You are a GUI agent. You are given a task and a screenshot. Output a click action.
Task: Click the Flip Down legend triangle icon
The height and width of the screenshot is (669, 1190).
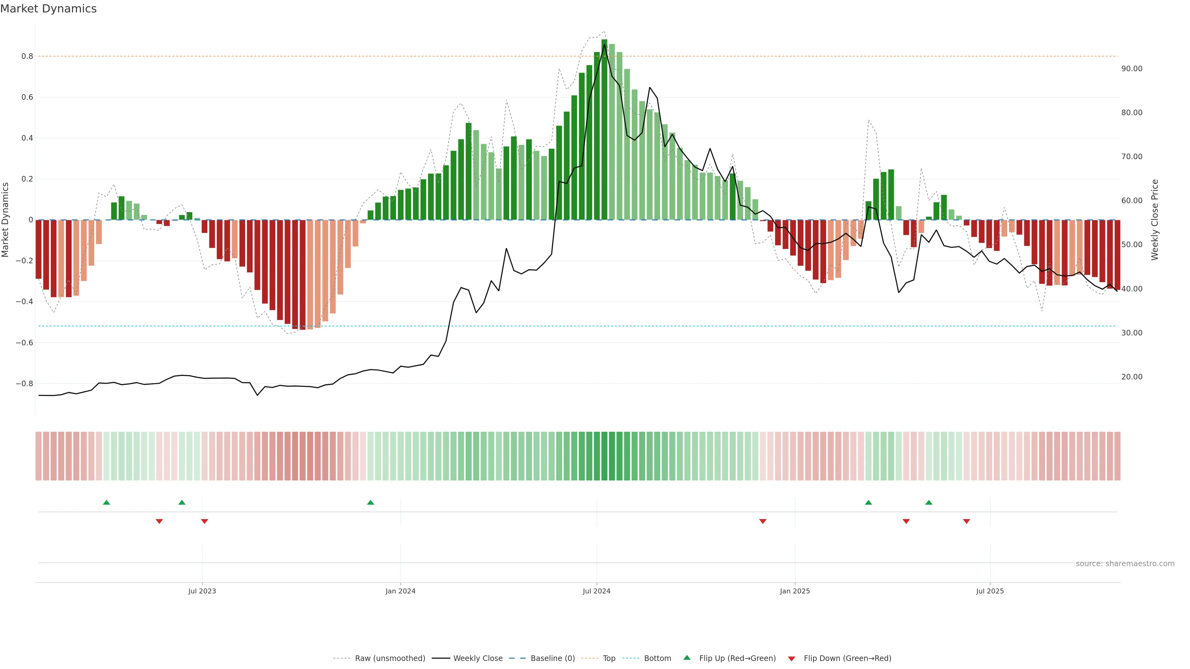click(791, 658)
